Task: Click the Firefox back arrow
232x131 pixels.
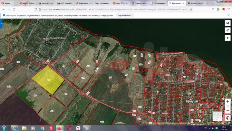Action: tap(4, 9)
